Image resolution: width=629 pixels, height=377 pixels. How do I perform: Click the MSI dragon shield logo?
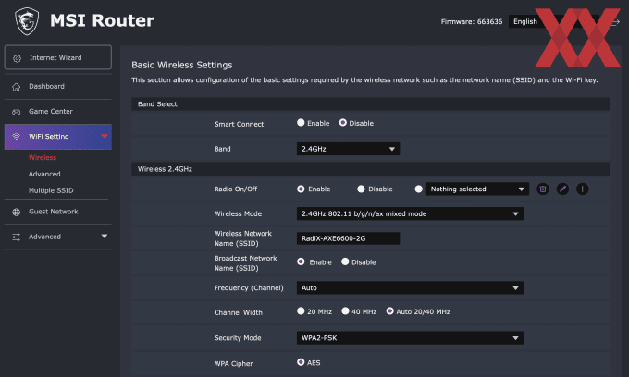(x=27, y=21)
